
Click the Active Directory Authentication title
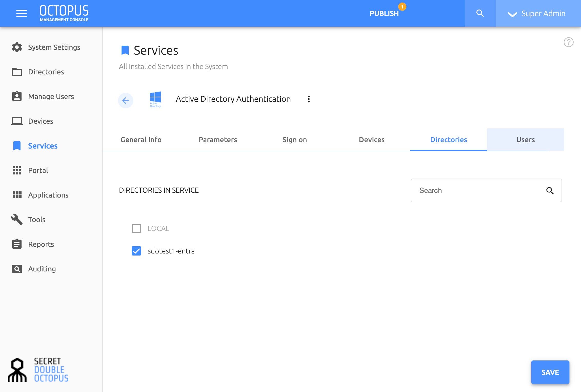[x=233, y=99]
